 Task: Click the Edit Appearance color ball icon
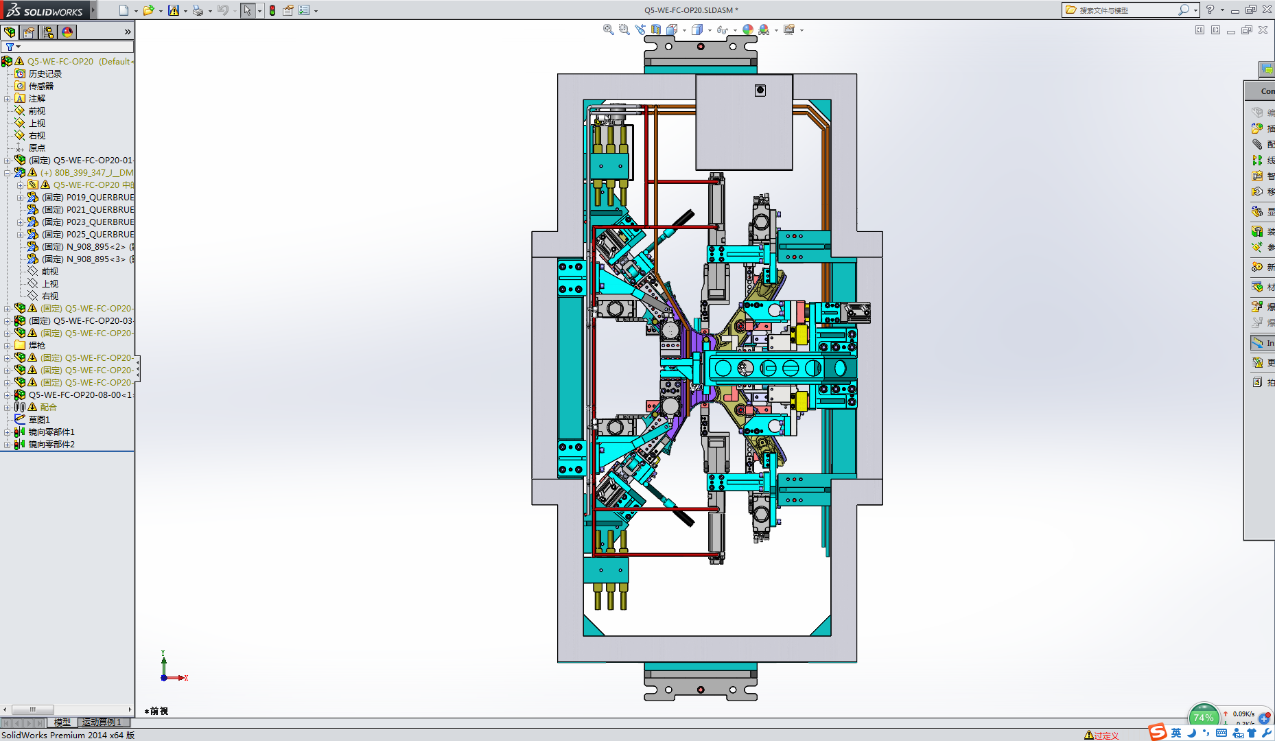coord(748,30)
